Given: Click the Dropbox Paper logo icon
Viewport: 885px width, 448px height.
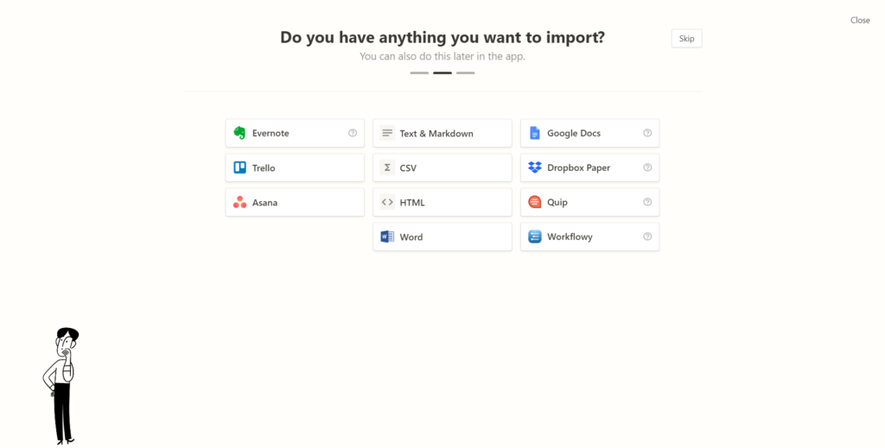Looking at the screenshot, I should [534, 167].
